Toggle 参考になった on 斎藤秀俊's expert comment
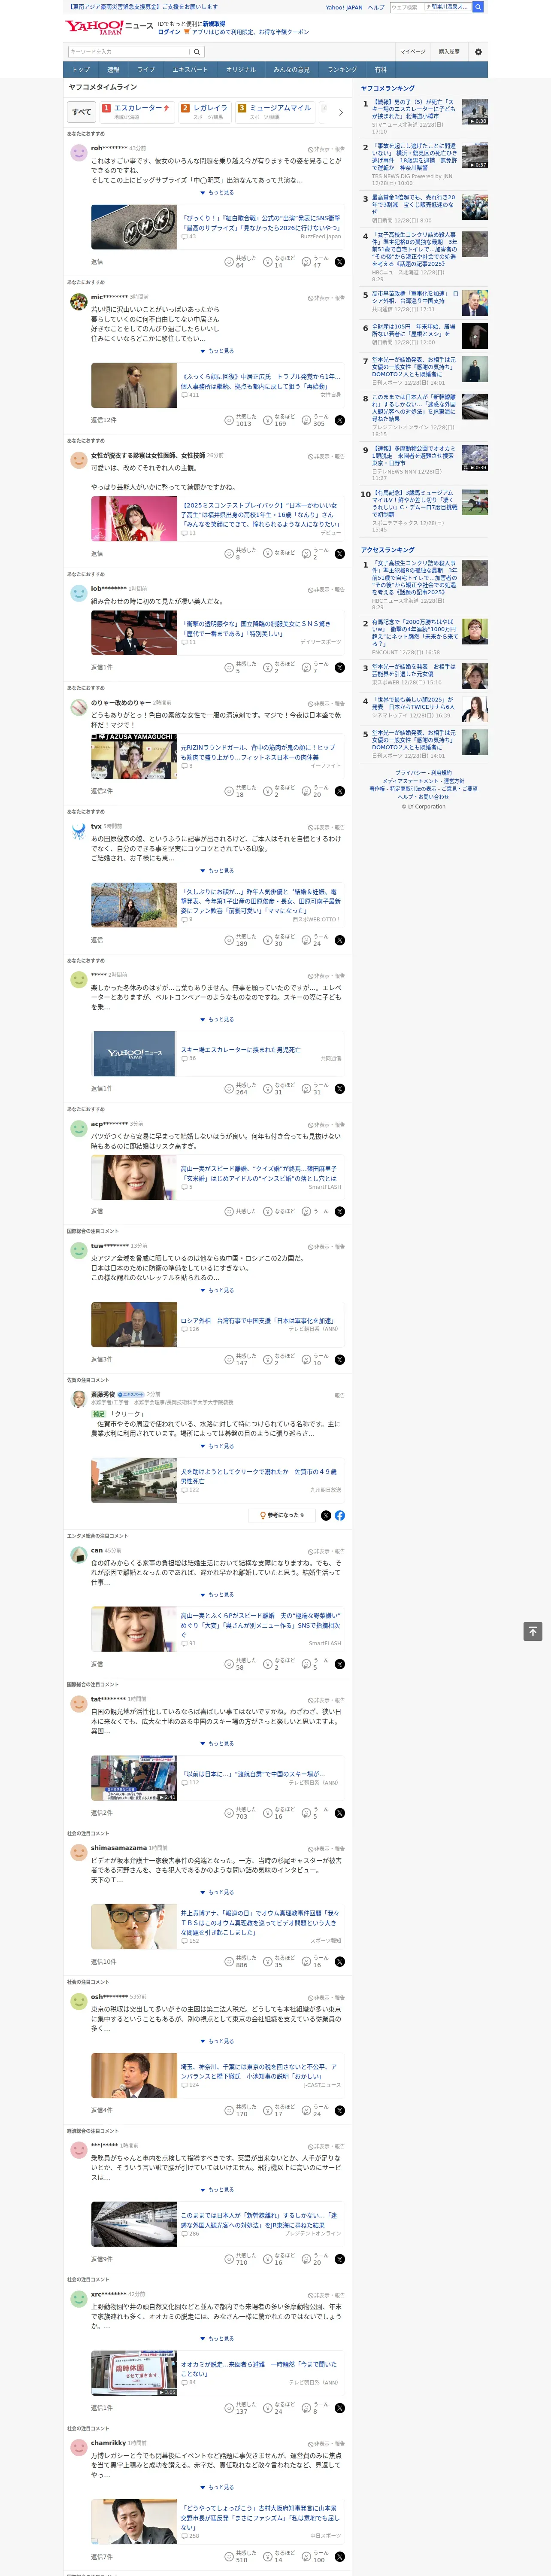The image size is (551, 2576). (281, 1515)
